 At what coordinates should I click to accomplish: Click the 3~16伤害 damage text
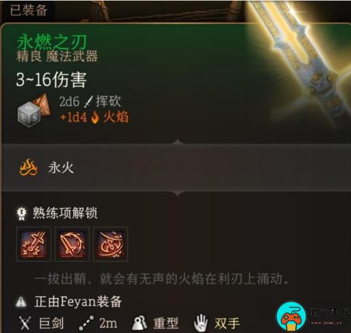51,80
